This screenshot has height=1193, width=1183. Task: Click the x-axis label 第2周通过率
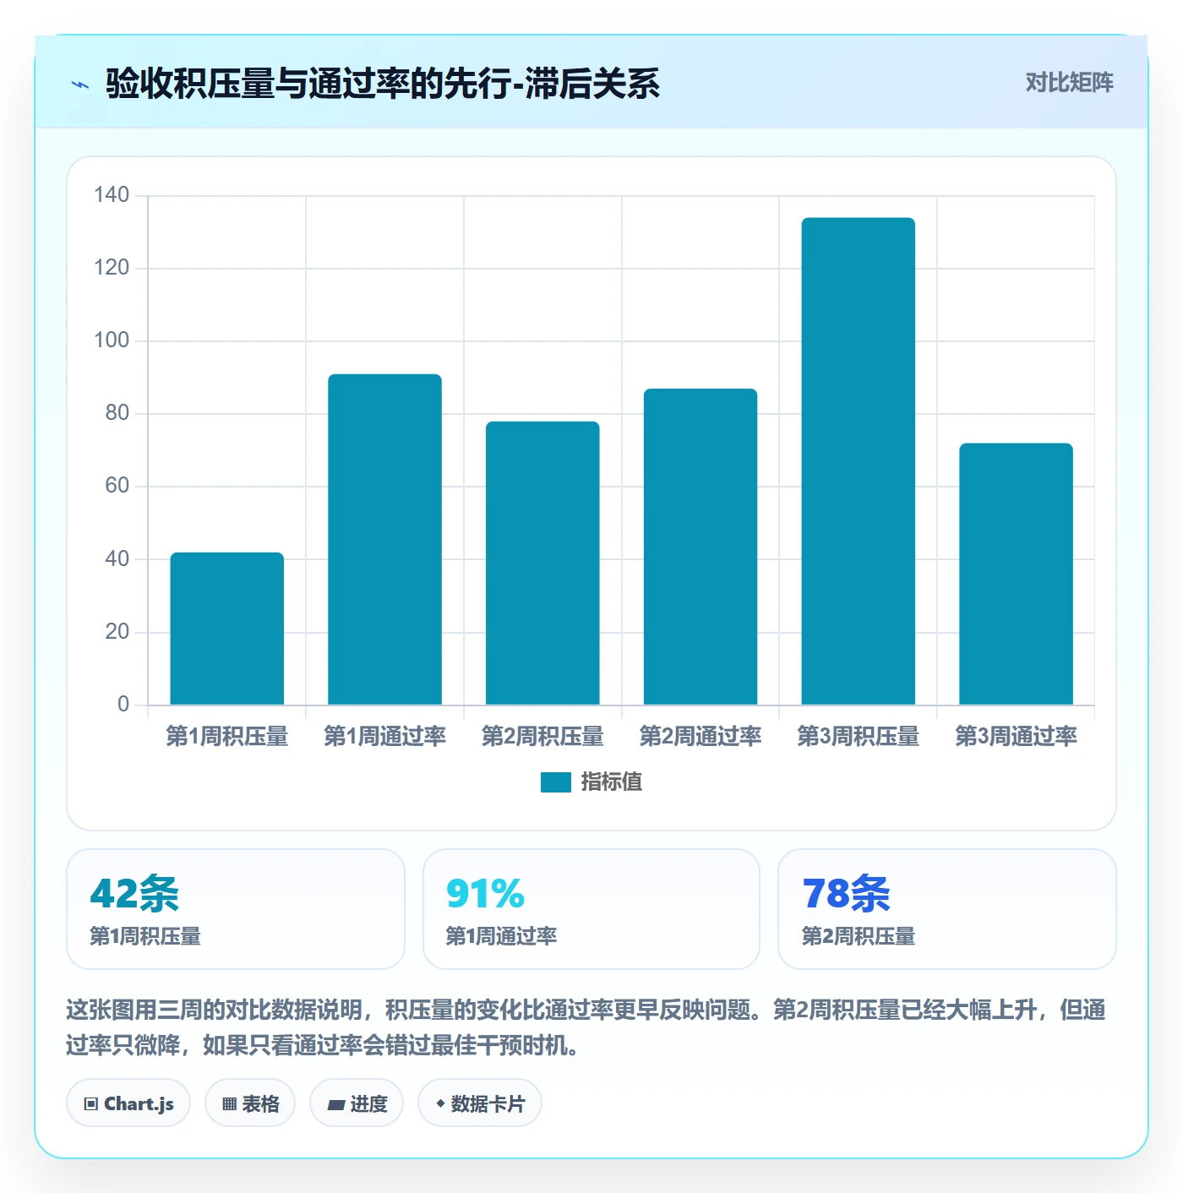tap(701, 736)
